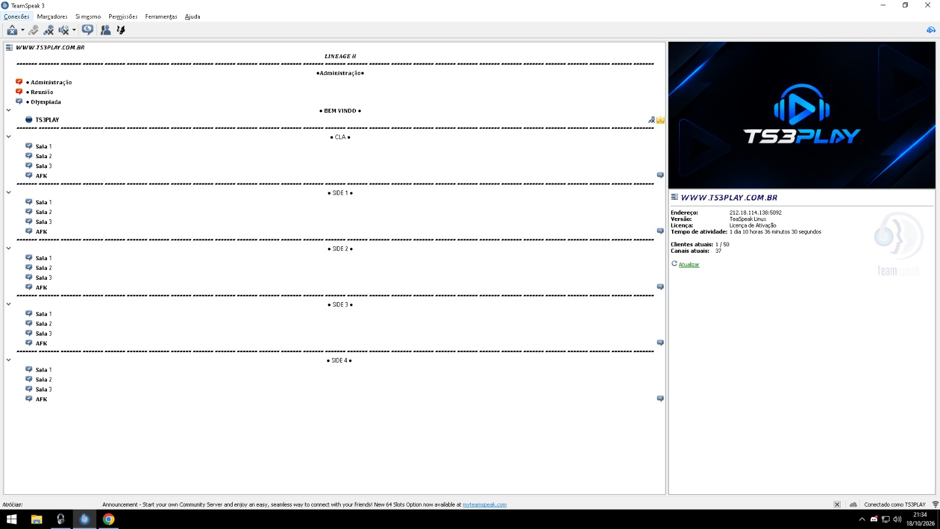The width and height of the screenshot is (940, 529).
Task: Close the news announcement bar
Action: [x=837, y=505]
